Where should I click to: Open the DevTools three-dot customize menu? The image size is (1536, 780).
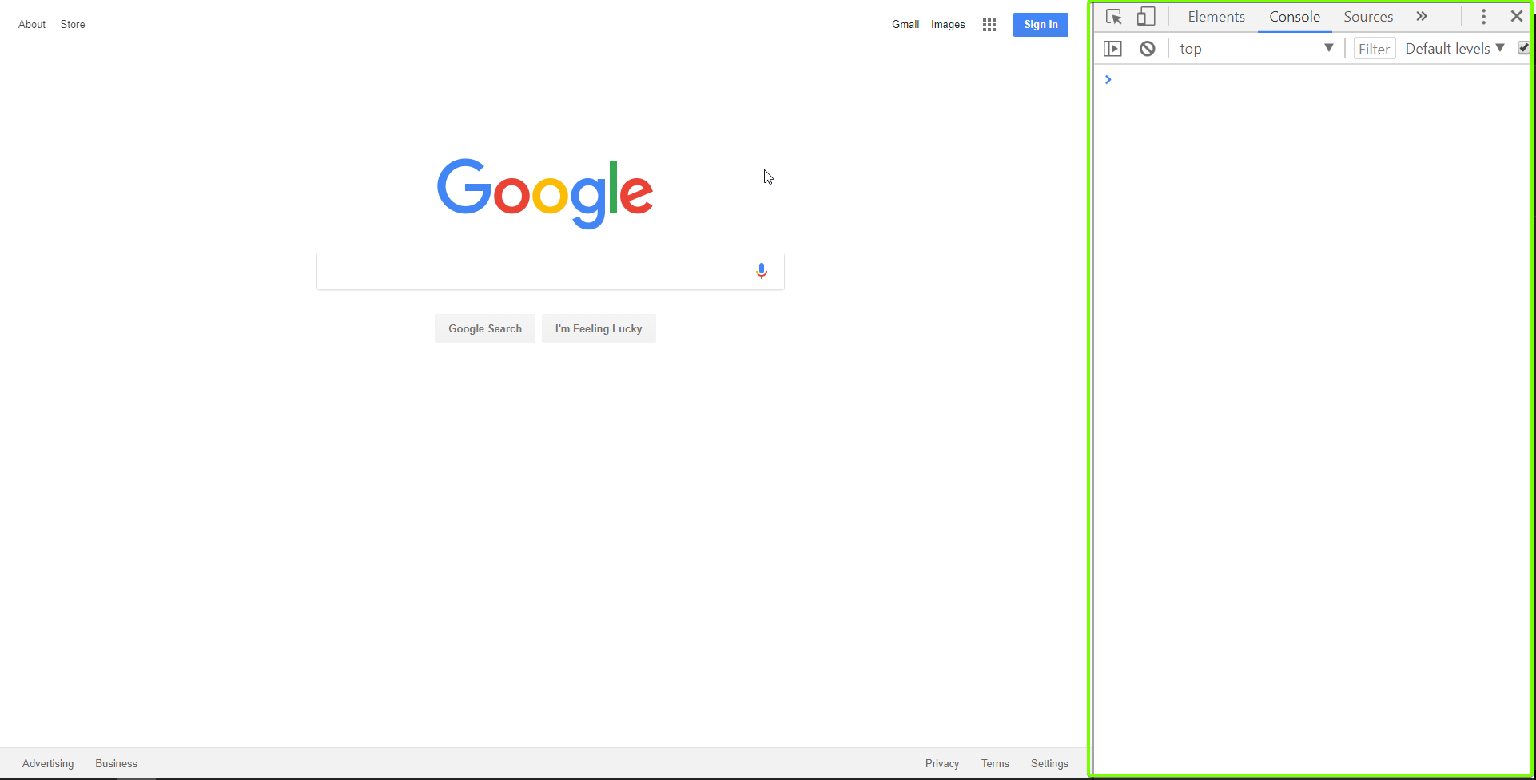[1484, 17]
